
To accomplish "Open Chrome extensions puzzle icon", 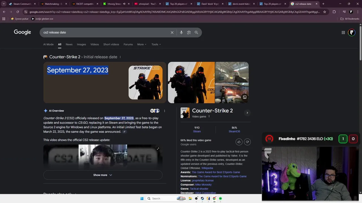I will point(334,12).
